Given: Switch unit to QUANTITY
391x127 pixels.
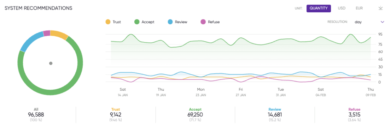Looking at the screenshot, I should [319, 8].
